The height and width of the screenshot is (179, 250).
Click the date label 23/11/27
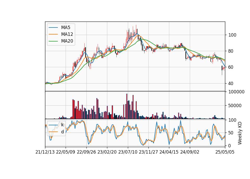148,152
